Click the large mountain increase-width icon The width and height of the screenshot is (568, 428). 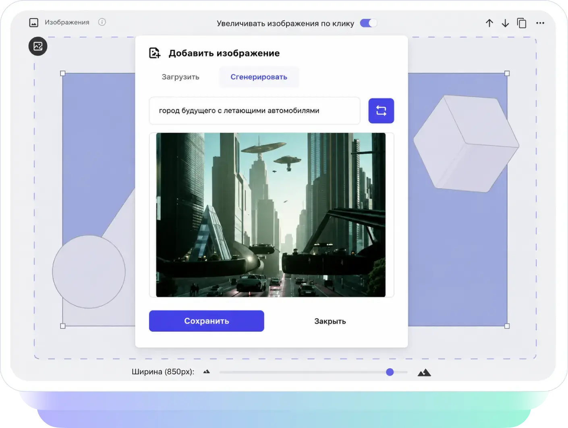[x=424, y=372]
